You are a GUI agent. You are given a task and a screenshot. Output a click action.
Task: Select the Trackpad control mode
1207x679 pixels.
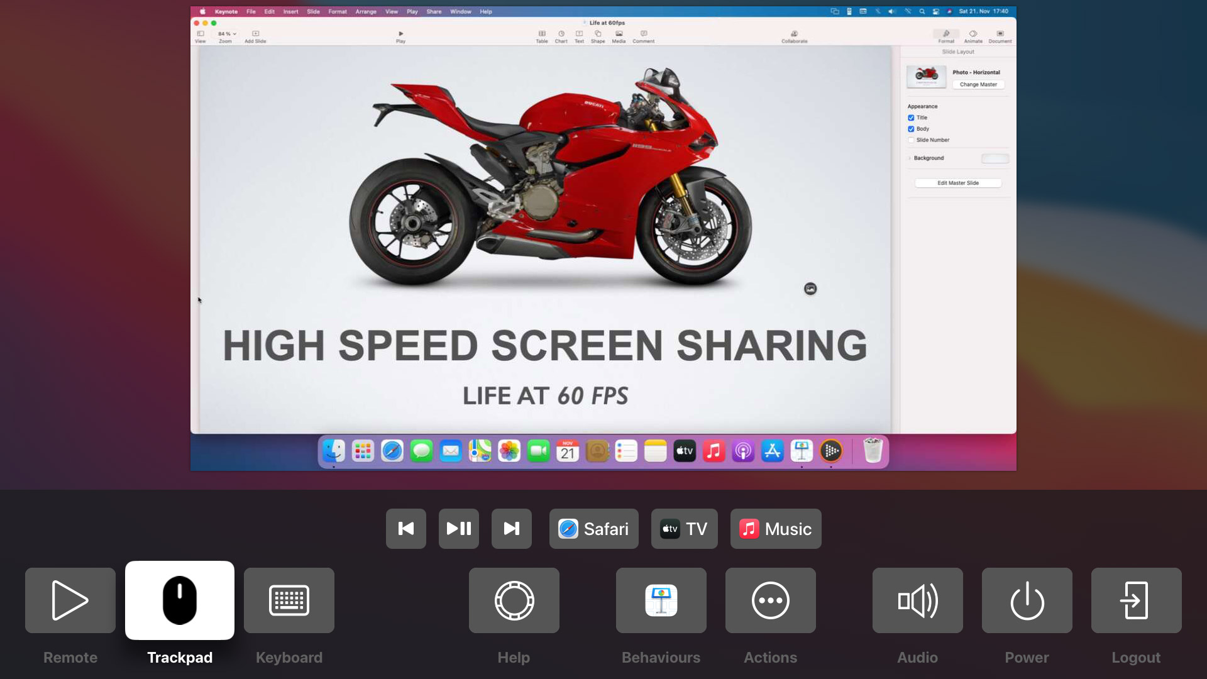180,600
